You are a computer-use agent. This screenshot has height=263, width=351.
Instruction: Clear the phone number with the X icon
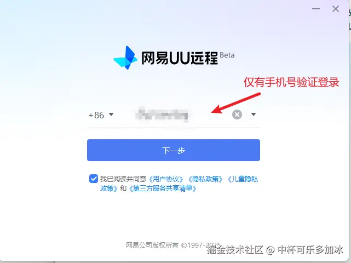(237, 115)
